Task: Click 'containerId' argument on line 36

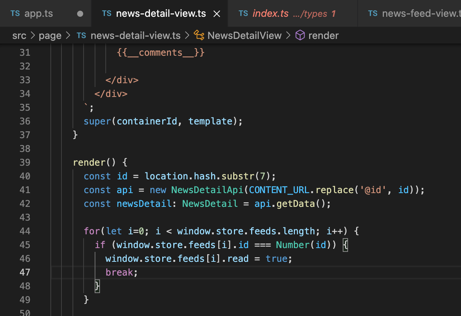Action: [147, 121]
